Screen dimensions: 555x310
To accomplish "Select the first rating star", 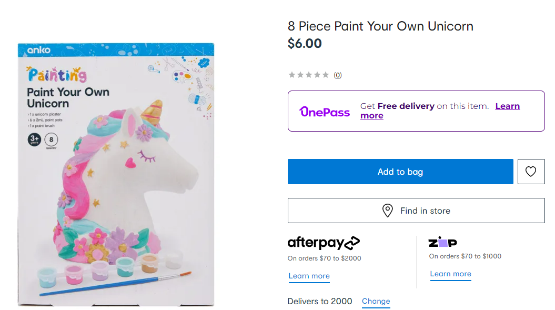I will click(292, 75).
